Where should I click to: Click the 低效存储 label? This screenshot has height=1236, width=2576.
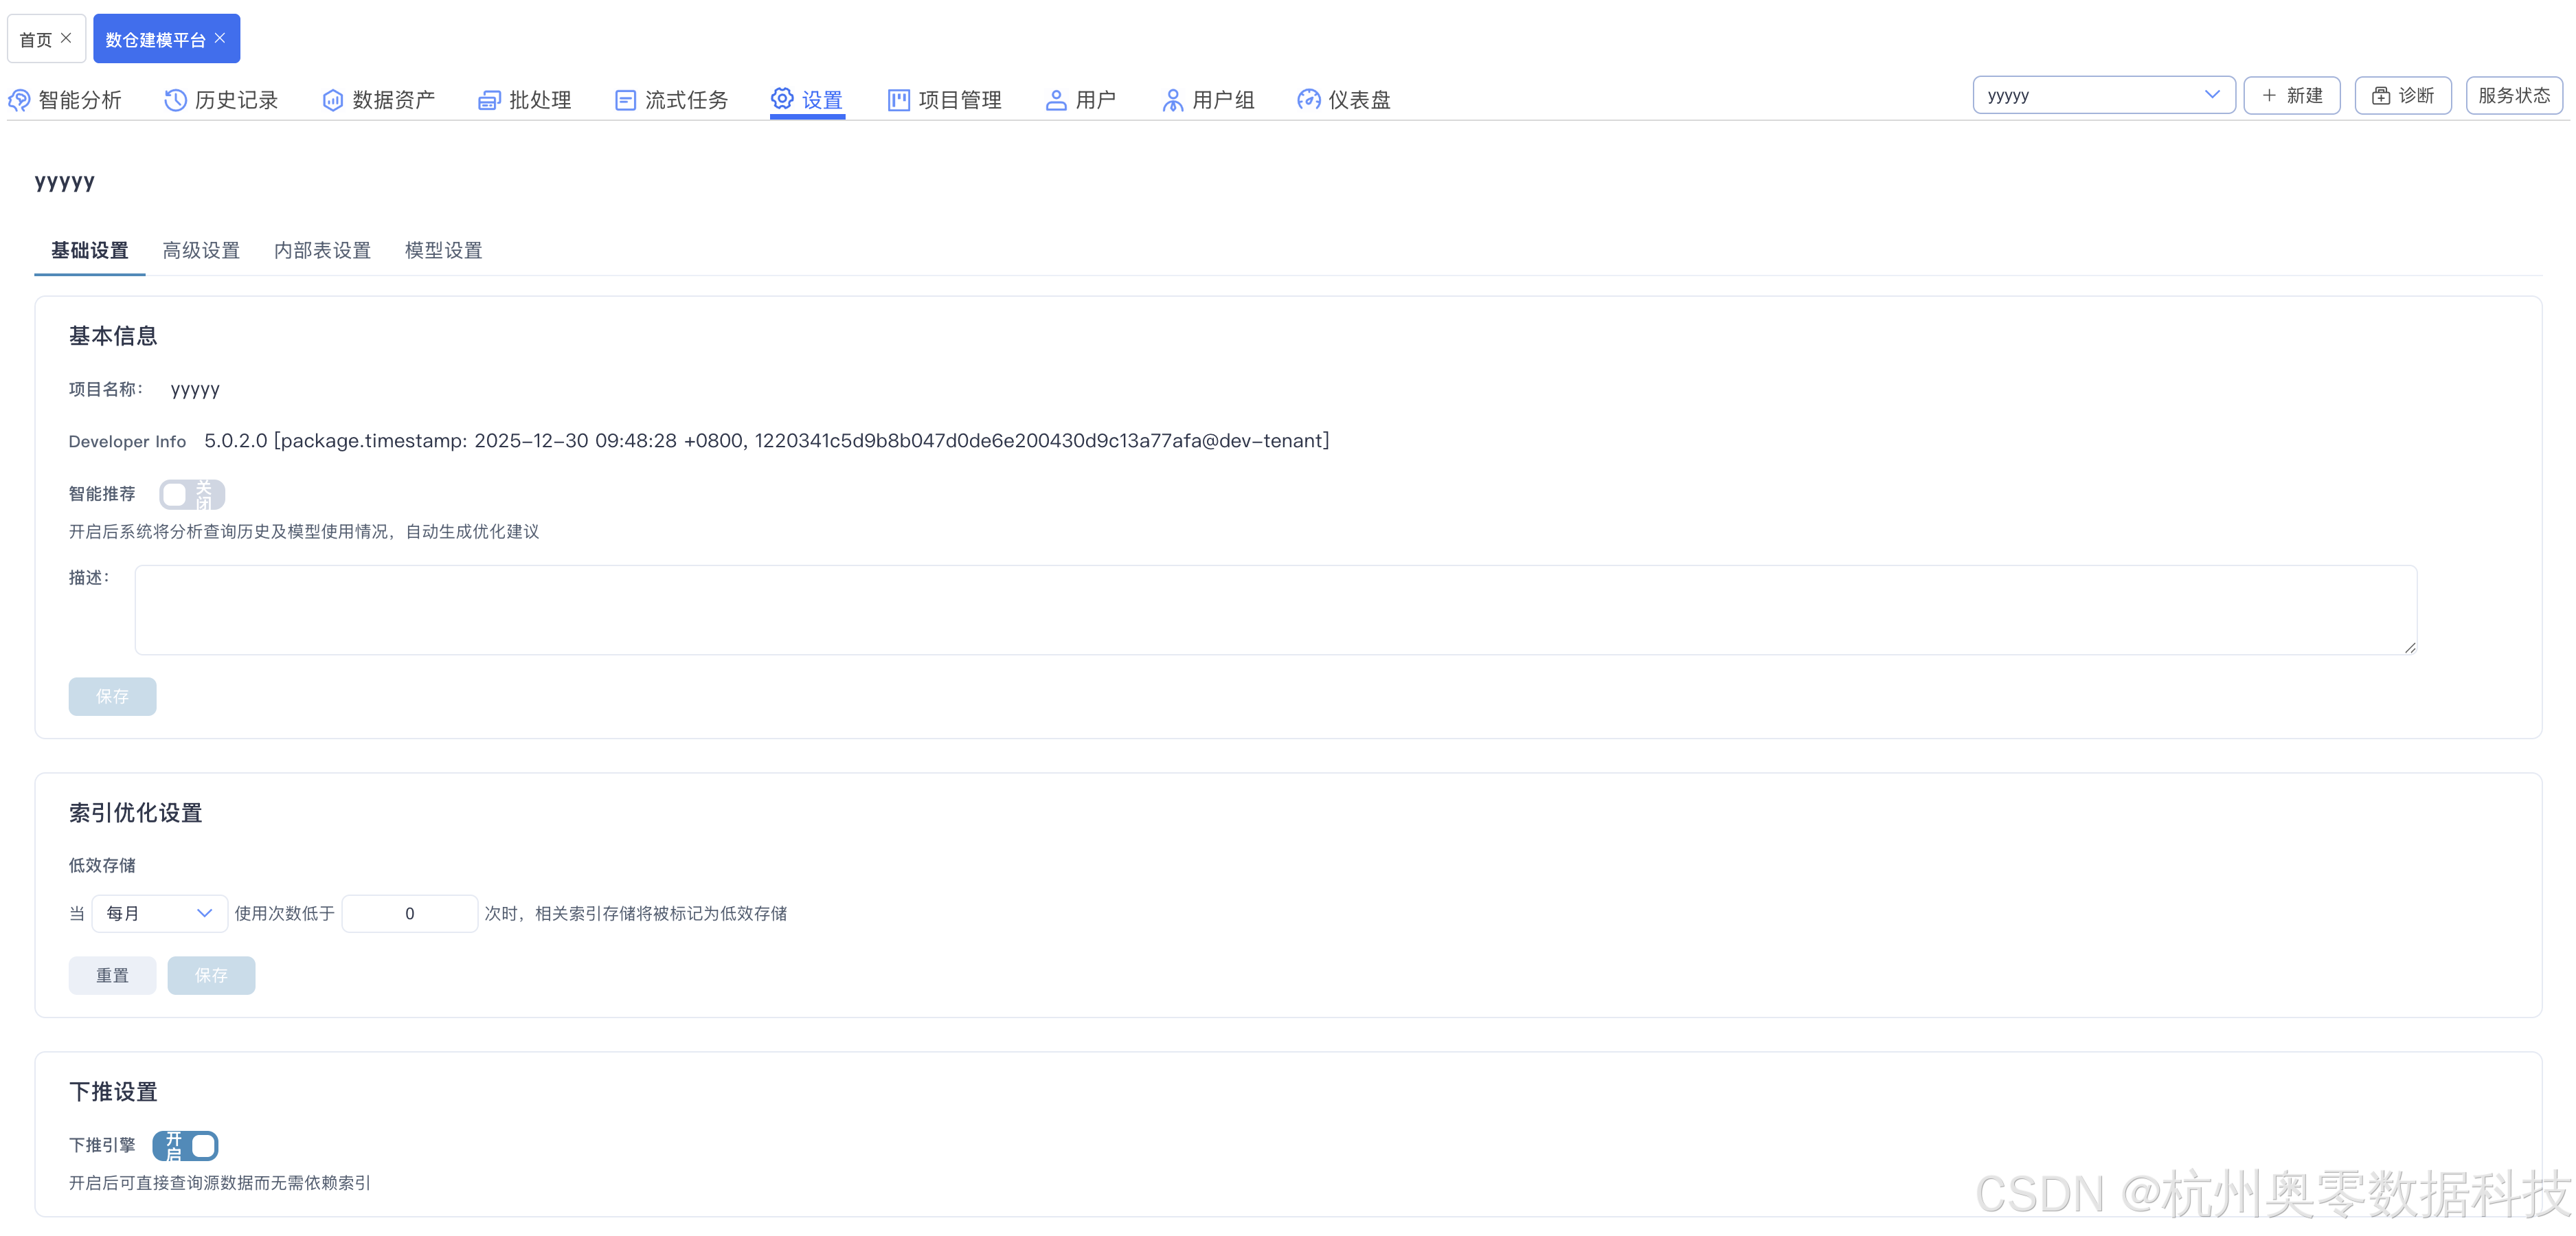click(102, 865)
